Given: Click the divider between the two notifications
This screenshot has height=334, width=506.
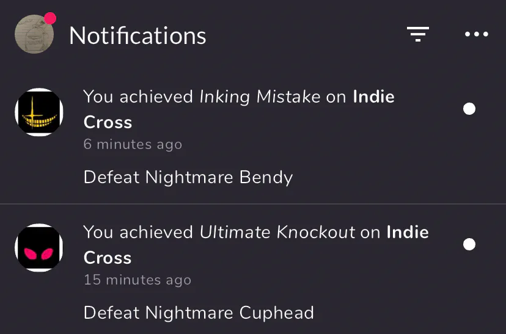Looking at the screenshot, I should click(x=253, y=204).
